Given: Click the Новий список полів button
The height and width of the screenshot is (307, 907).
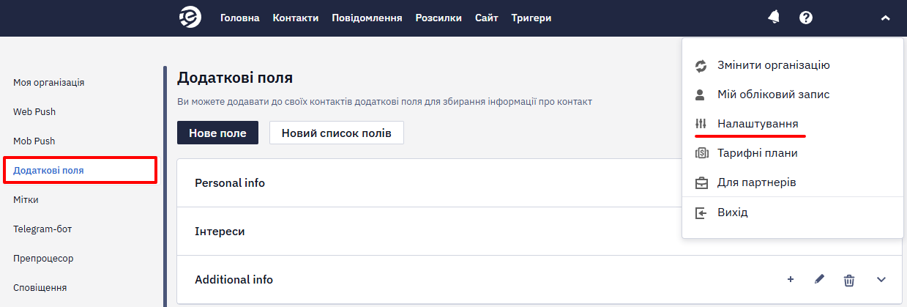Looking at the screenshot, I should click(337, 133).
